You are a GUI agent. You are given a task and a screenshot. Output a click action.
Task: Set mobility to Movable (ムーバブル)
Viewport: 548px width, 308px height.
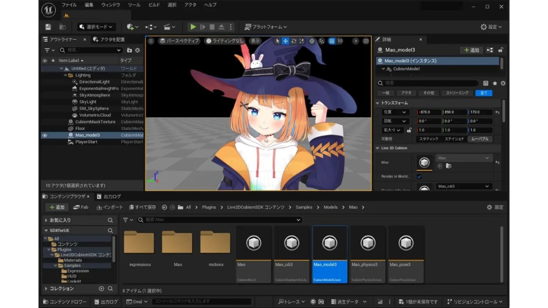pyautogui.click(x=479, y=139)
